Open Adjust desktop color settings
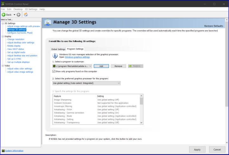 [x=21, y=42]
